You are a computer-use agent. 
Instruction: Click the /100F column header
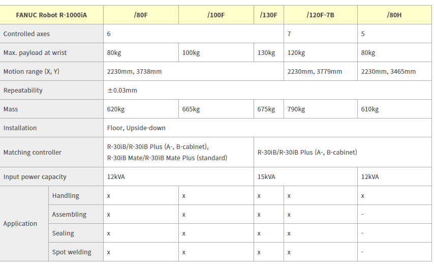tap(216, 15)
